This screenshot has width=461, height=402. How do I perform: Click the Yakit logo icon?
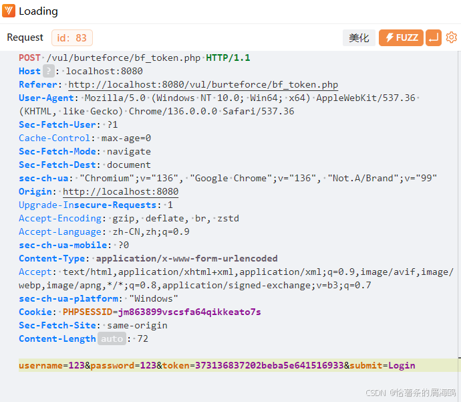[9, 11]
